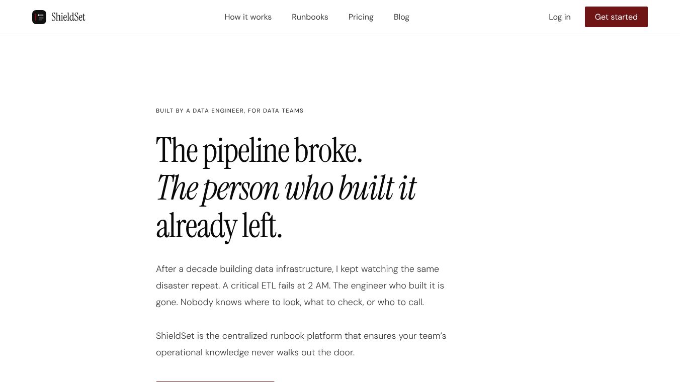Click the ShieldSet brand name text

[x=68, y=17]
